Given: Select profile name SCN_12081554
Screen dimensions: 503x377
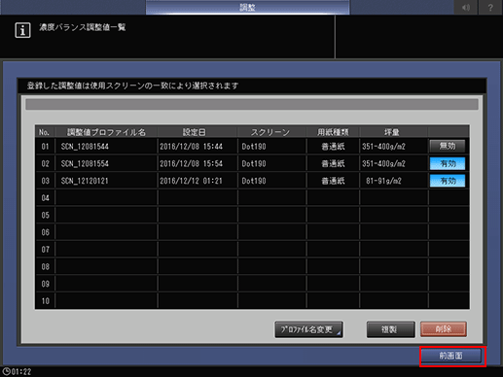Looking at the screenshot, I should pyautogui.click(x=85, y=163).
